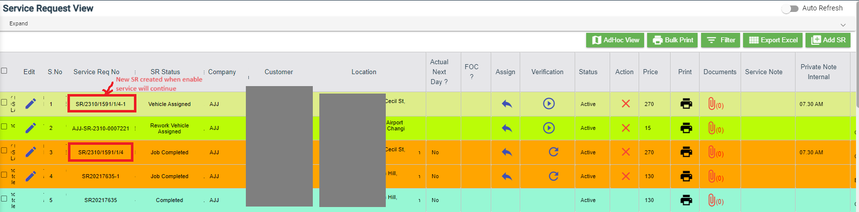Click the Add SR button
This screenshot has width=859, height=212.
[x=828, y=40]
